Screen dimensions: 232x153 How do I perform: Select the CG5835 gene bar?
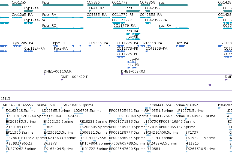click(98, 5)
